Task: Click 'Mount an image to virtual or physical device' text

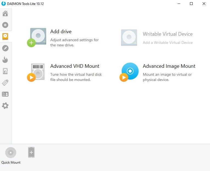Action: click(167, 77)
